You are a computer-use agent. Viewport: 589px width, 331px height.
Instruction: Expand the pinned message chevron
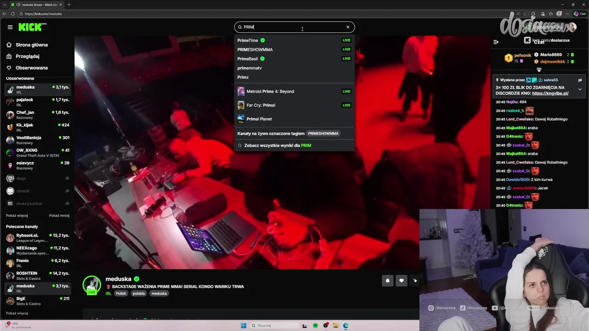[x=580, y=89]
